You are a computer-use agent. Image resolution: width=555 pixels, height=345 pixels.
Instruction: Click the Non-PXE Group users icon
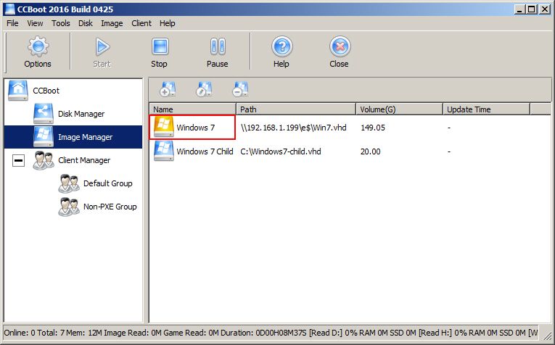tap(69, 207)
